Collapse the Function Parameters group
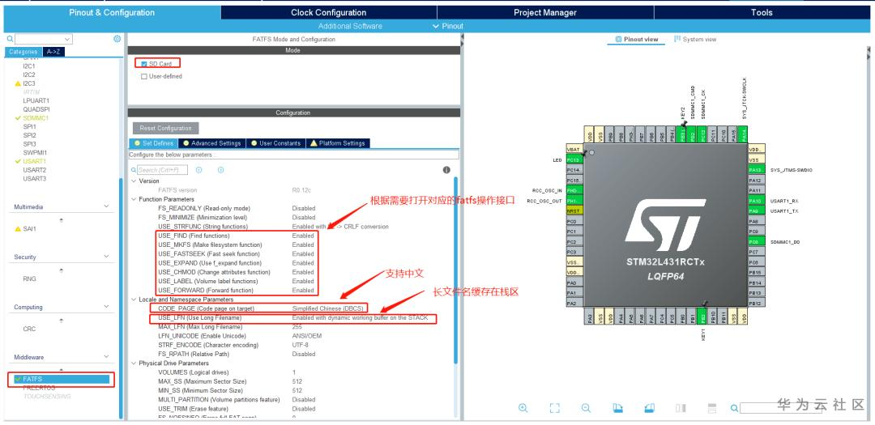 click(x=134, y=199)
